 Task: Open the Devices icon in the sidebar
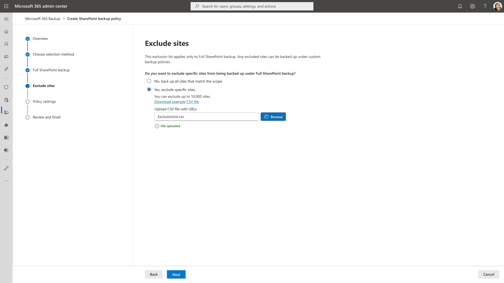[x=6, y=57]
